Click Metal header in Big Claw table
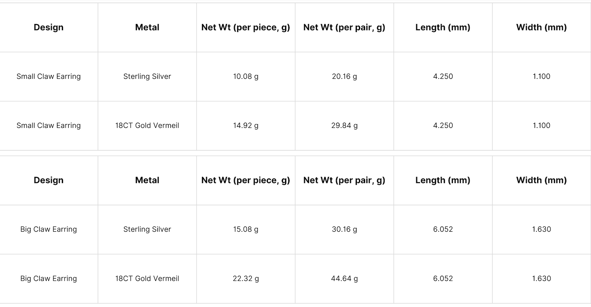The image size is (591, 307). (147, 180)
